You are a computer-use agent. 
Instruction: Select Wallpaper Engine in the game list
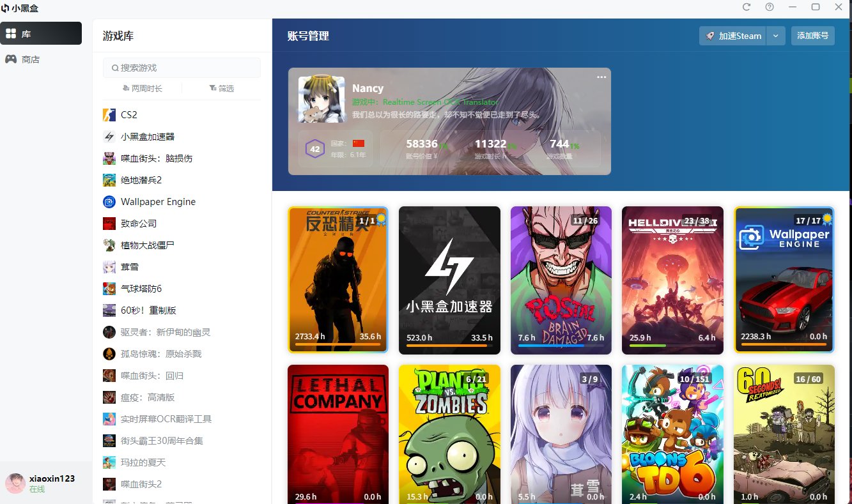click(182, 202)
